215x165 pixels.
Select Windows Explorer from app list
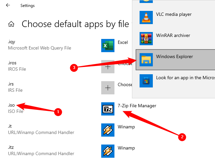[174, 57]
